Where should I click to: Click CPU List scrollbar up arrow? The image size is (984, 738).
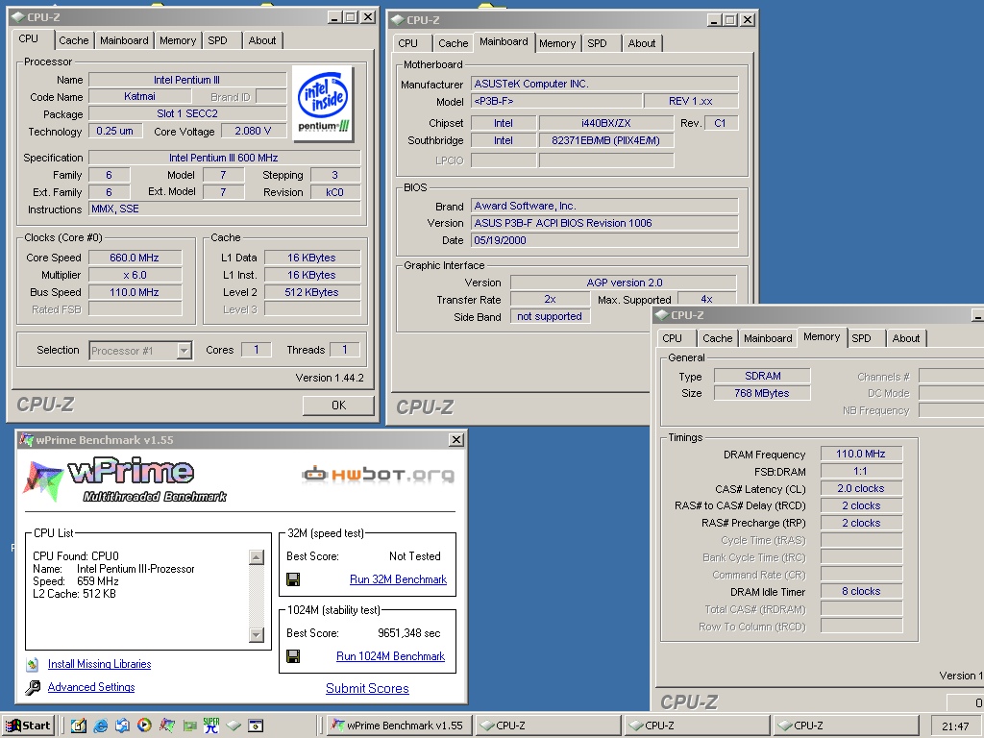[x=256, y=556]
